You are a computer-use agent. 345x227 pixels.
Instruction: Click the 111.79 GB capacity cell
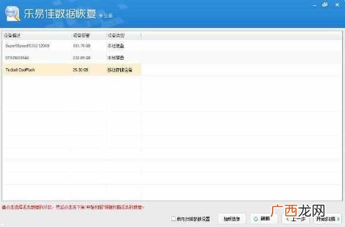pyautogui.click(x=82, y=46)
